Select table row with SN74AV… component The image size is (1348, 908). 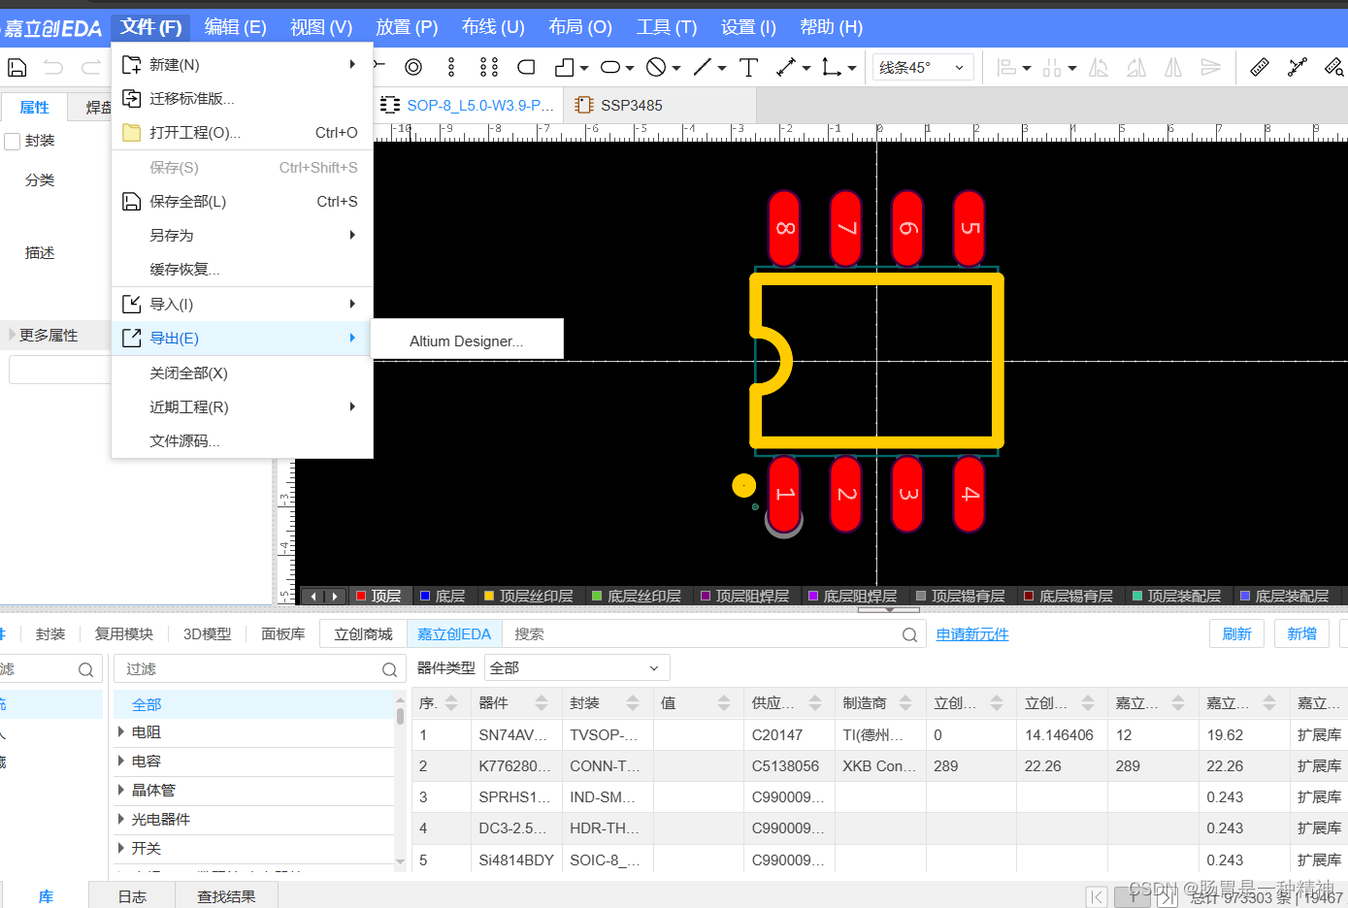(x=880, y=735)
